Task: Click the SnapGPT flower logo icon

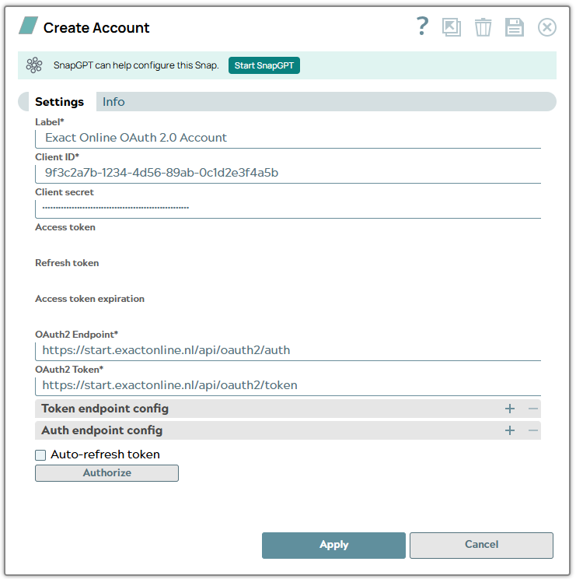Action: [34, 65]
